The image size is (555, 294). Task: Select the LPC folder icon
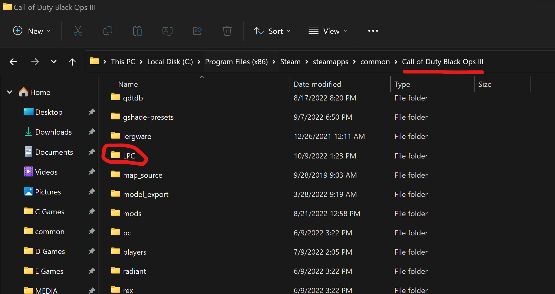116,155
